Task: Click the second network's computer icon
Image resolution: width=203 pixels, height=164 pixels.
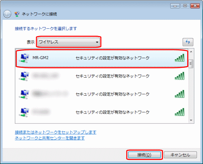Action: coord(24,76)
